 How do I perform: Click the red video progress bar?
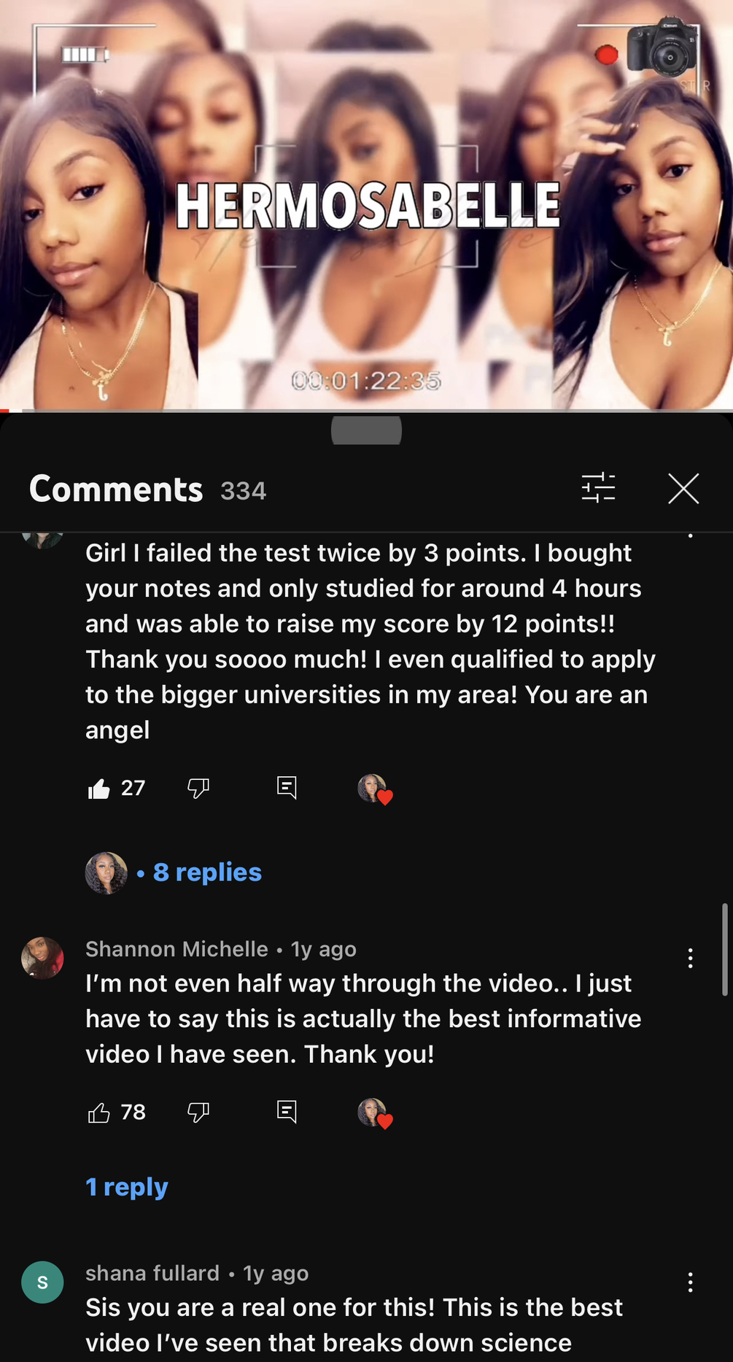point(5,411)
